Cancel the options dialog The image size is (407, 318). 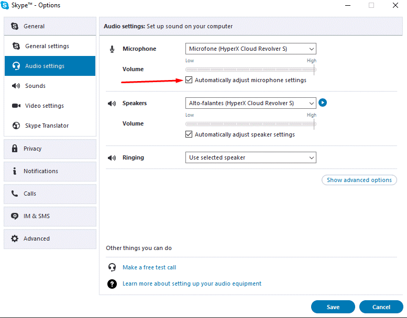pyautogui.click(x=381, y=307)
